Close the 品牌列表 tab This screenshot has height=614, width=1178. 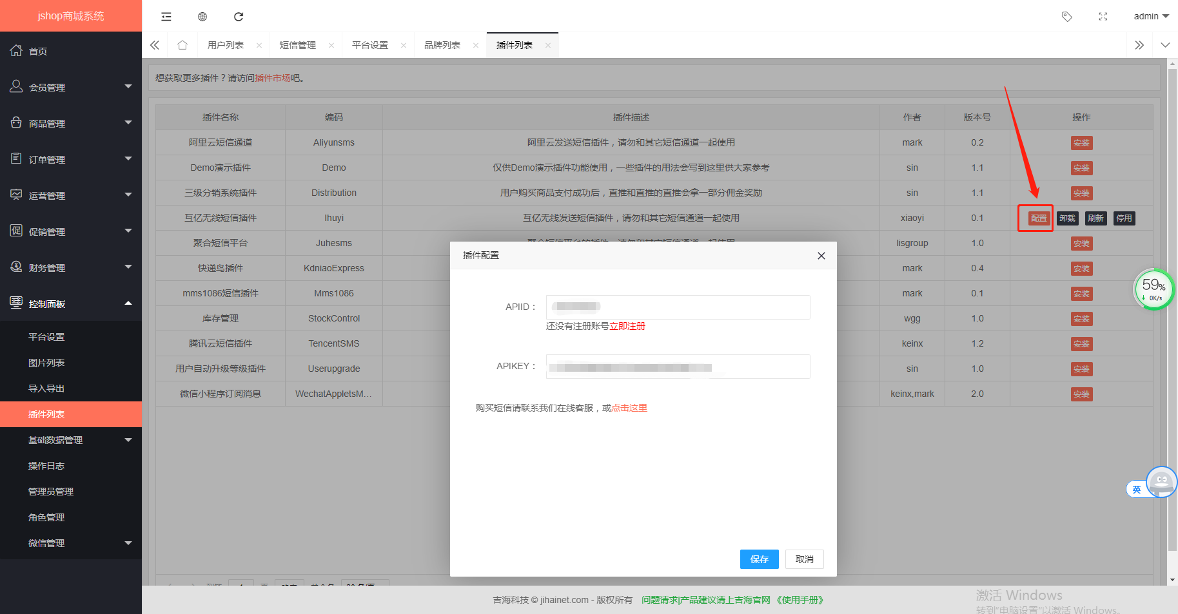pyautogui.click(x=476, y=45)
